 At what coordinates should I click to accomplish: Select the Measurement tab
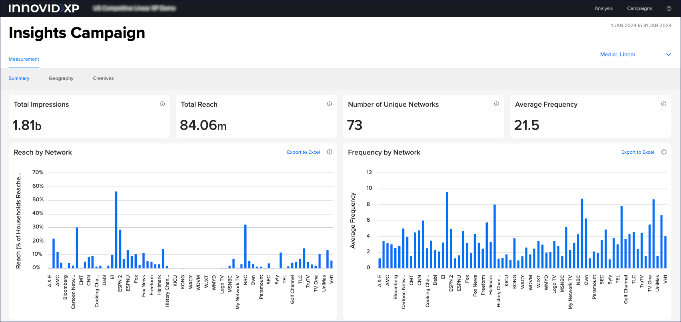coord(24,59)
